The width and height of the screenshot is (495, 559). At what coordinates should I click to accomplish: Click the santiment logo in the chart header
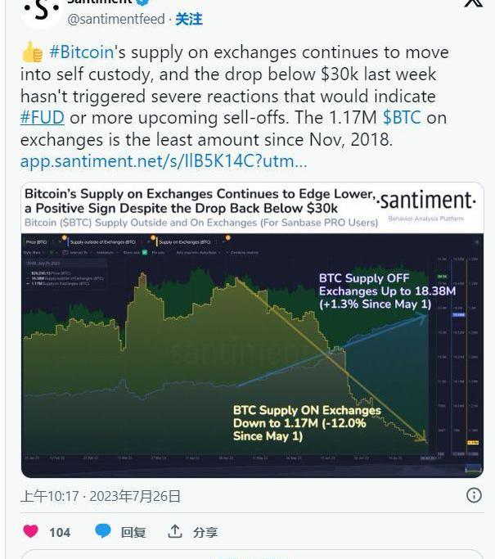[x=426, y=201]
